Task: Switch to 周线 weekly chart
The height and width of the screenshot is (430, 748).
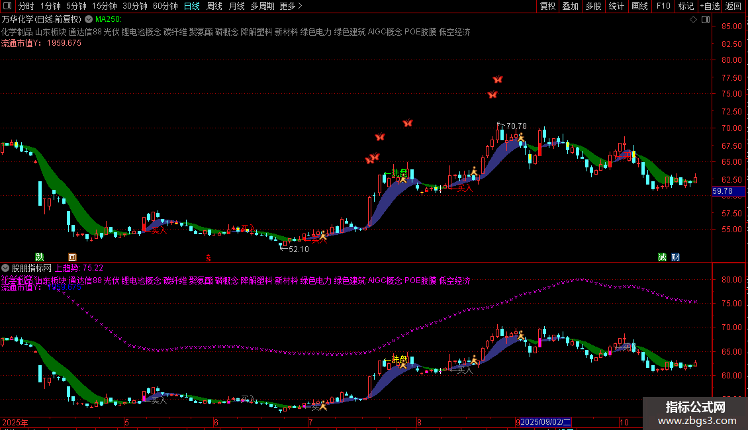Action: (x=214, y=6)
